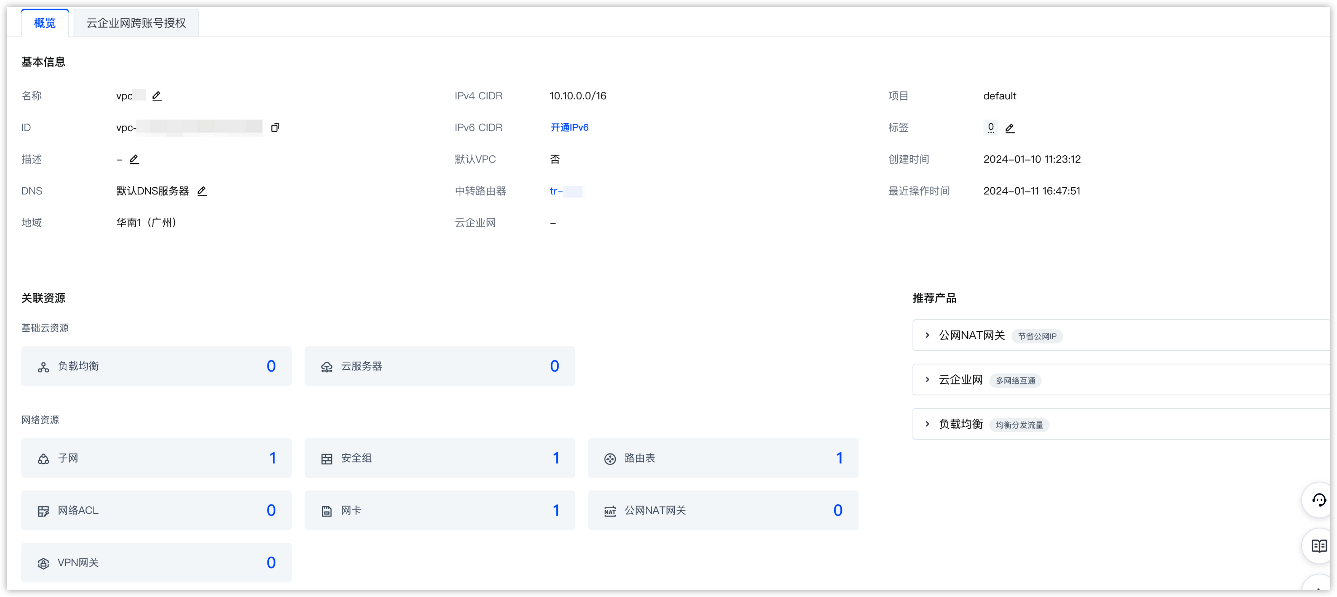Click last operation time 2024-01-11 16:47:51
Image resolution: width=1337 pixels, height=597 pixels.
(1032, 191)
